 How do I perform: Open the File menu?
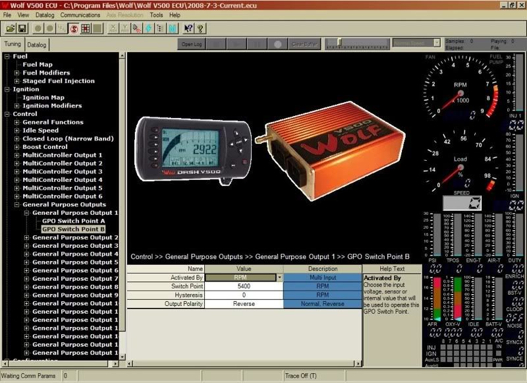point(7,15)
